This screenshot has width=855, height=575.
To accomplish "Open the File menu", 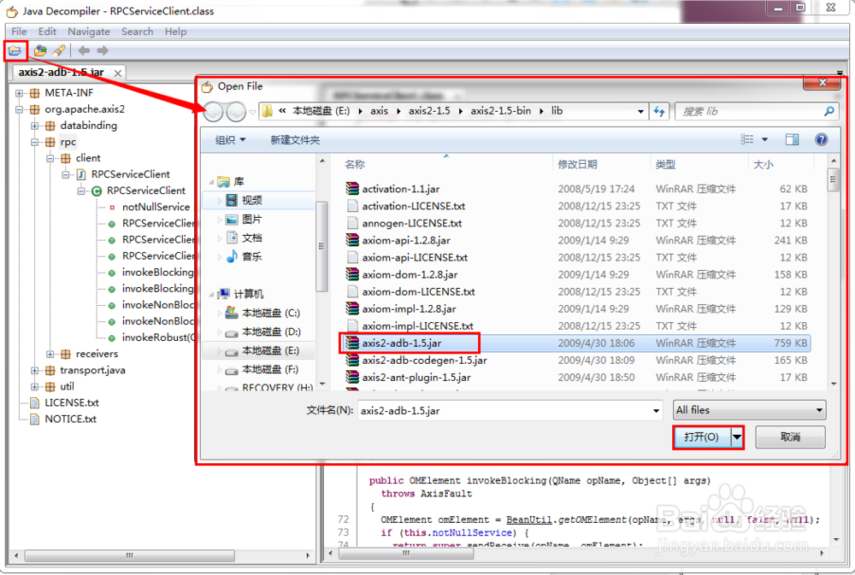I will (x=19, y=32).
